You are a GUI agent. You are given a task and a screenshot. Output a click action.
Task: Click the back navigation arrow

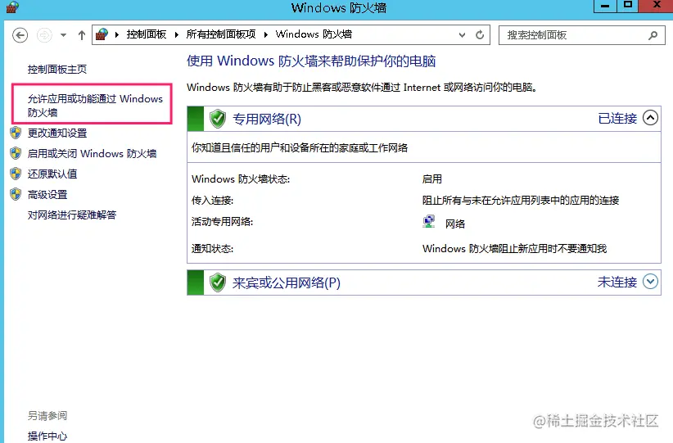[x=20, y=35]
